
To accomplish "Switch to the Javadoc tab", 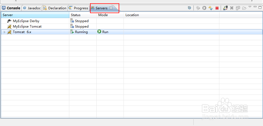I will point(32,8).
